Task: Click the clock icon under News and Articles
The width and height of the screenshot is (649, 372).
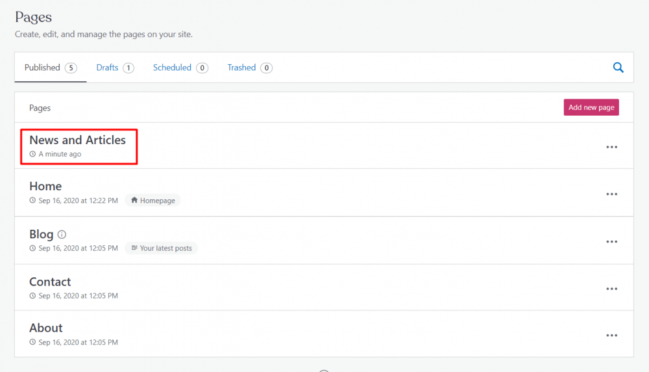Action: click(32, 155)
